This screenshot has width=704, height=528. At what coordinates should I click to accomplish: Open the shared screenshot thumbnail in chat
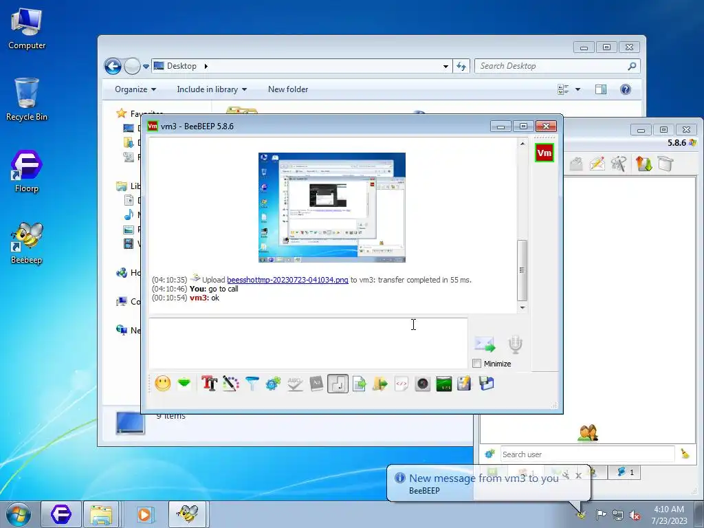coord(332,208)
